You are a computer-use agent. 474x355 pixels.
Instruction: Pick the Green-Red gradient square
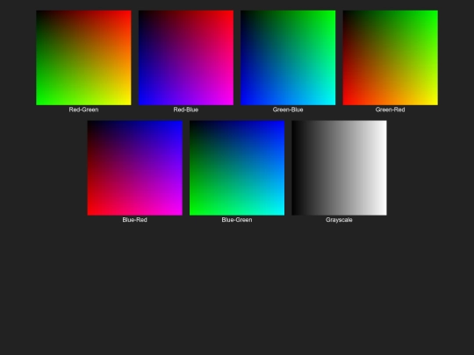tap(391, 58)
